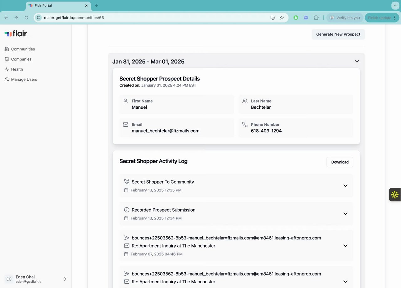Open Manage Users in sidebar
This screenshot has width=401, height=288.
pos(24,79)
